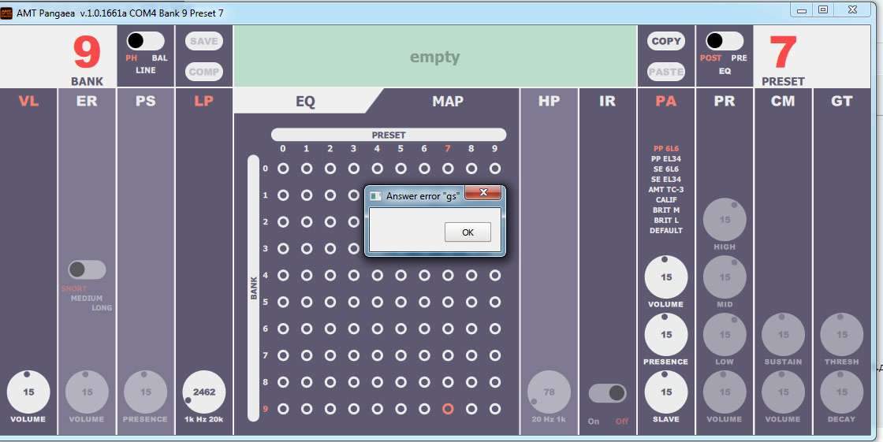The width and height of the screenshot is (883, 442).
Task: Click OK in the Answer error dialog
Action: click(468, 232)
